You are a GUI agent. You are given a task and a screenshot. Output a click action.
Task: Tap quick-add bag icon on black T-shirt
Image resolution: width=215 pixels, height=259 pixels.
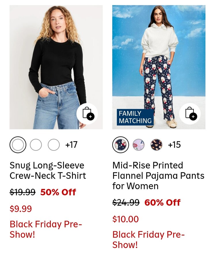point(87,113)
